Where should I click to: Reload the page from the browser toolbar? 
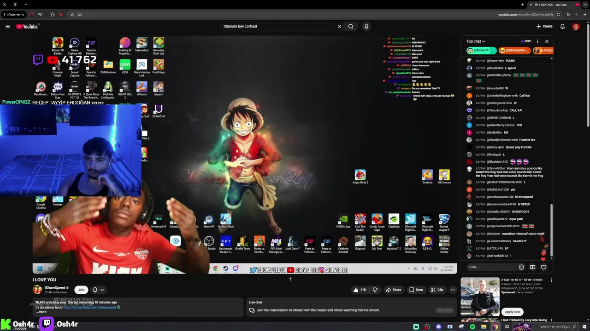[x=568, y=14]
